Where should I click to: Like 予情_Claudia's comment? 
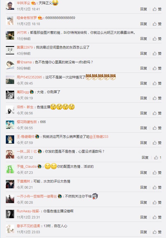coord(157,173)
